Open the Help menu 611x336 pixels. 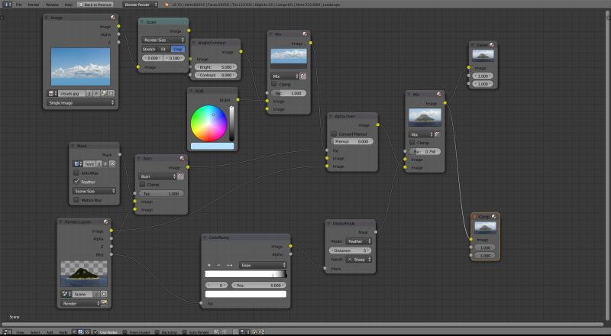68,5
